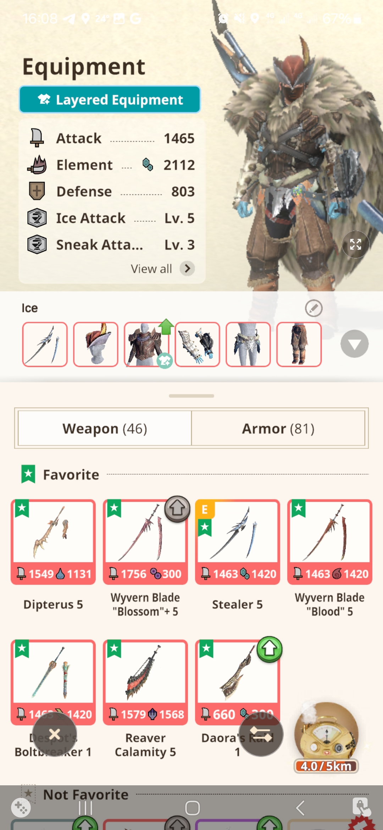Select chest armor slot with upgrade arrow
Viewport: 383px width, 830px height.
coord(146,344)
